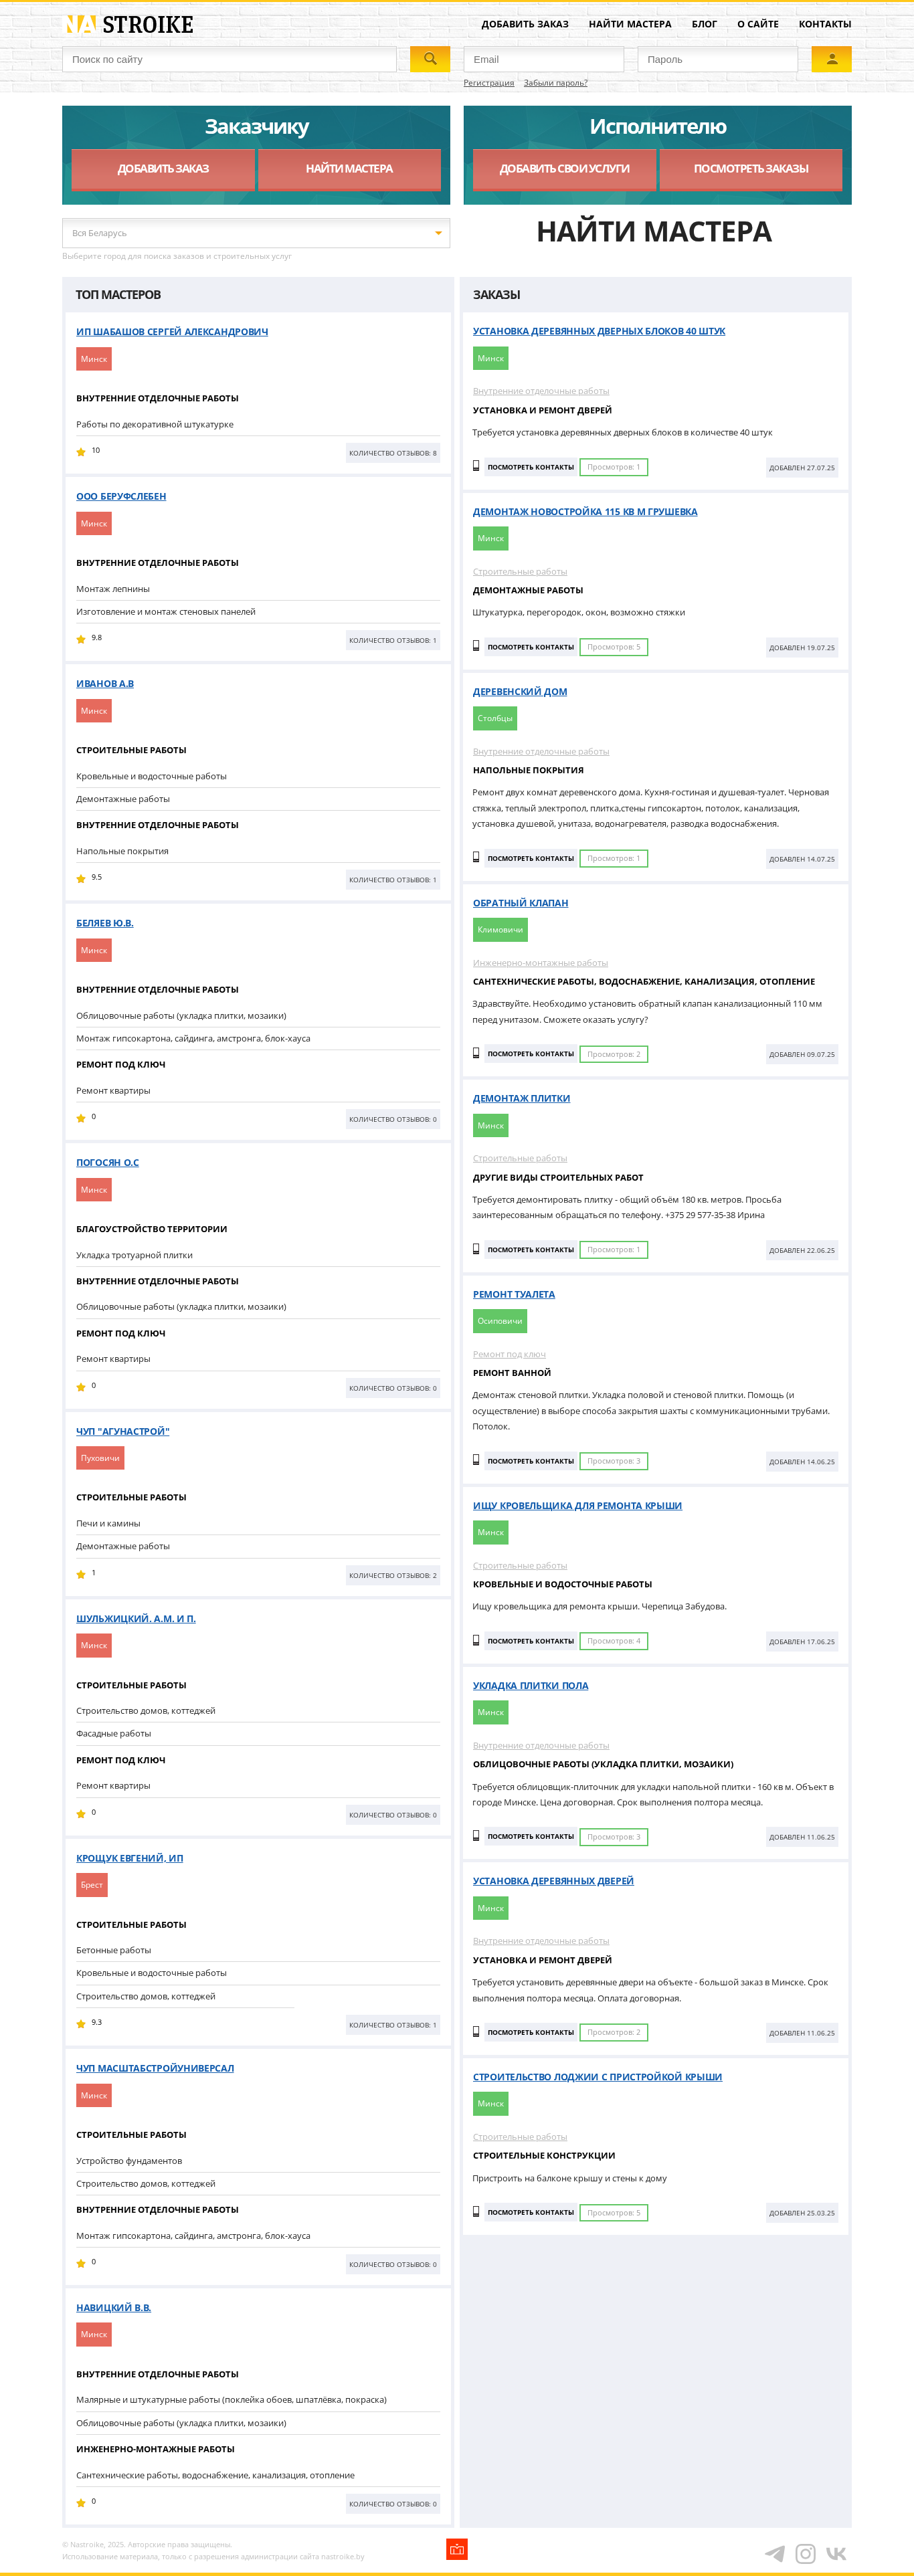Click the site search input field
The width and height of the screenshot is (914, 2576).
[x=230, y=59]
